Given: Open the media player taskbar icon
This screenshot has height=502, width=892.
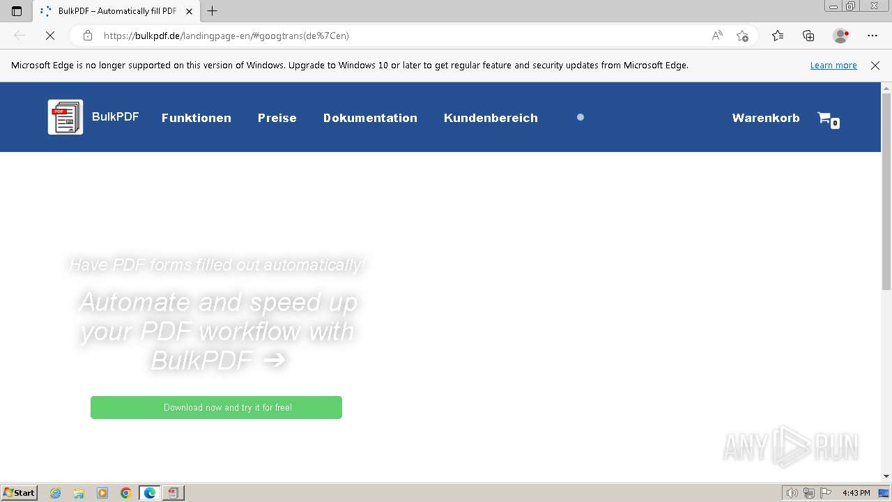Looking at the screenshot, I should coord(102,493).
